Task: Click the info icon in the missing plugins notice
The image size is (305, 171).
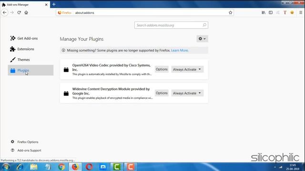Action: (x=63, y=50)
